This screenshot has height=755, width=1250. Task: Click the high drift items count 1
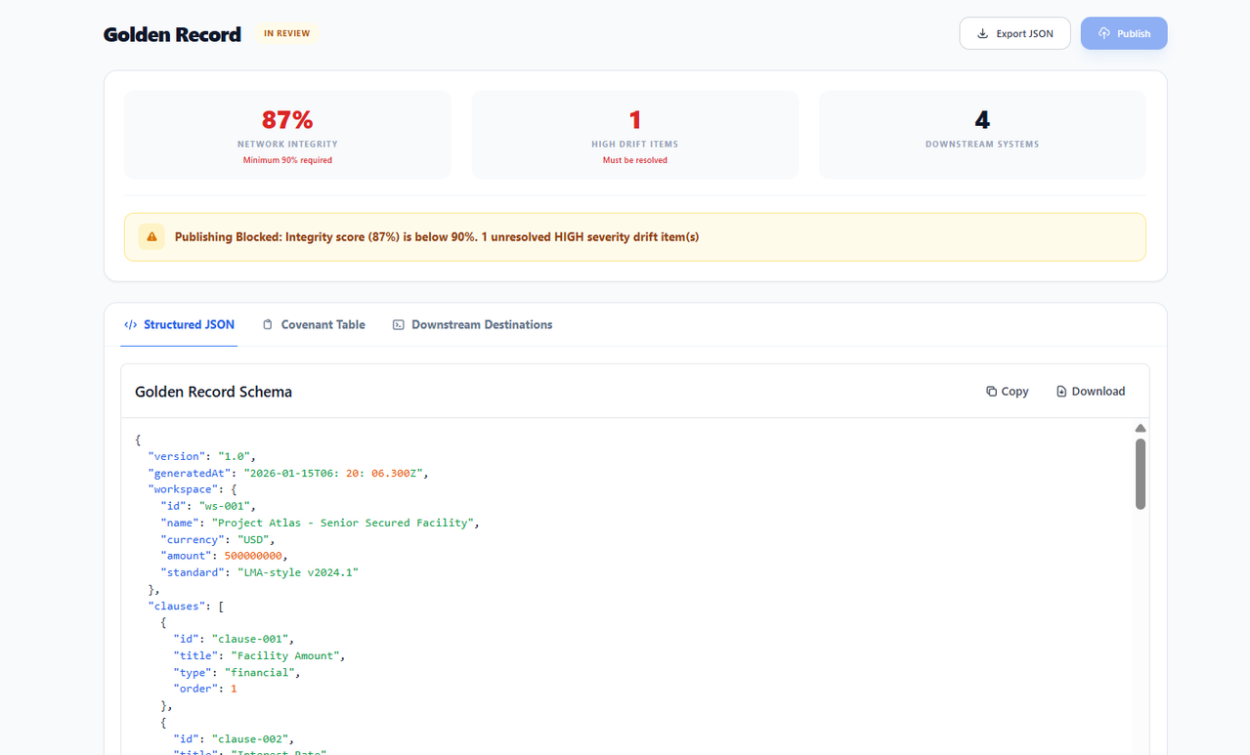pyautogui.click(x=635, y=120)
